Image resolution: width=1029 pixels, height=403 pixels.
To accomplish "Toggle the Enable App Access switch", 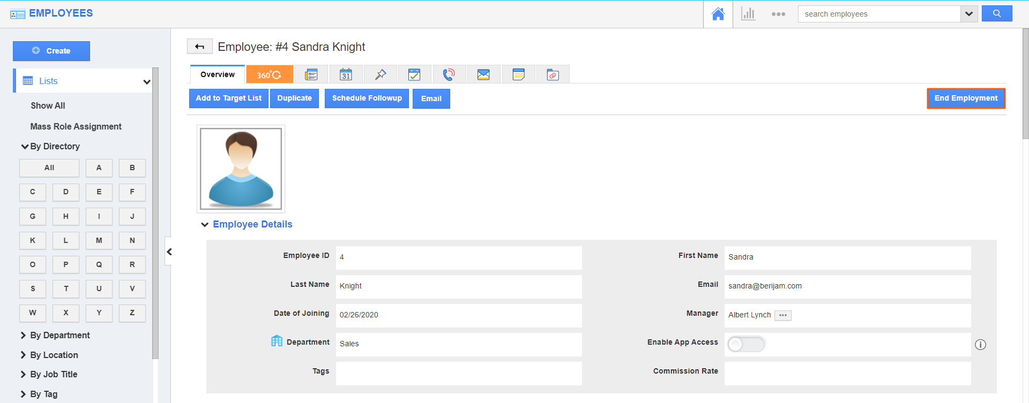I will click(746, 344).
